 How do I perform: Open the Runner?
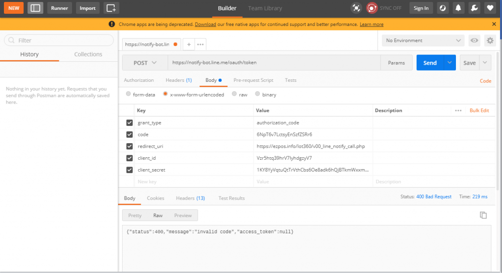(59, 8)
